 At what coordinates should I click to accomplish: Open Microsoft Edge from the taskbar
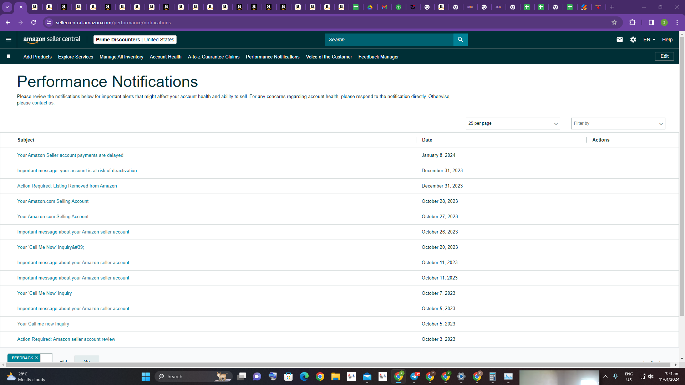tap(304, 376)
